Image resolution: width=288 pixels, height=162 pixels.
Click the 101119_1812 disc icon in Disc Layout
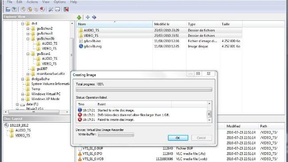pyautogui.click(x=7, y=125)
